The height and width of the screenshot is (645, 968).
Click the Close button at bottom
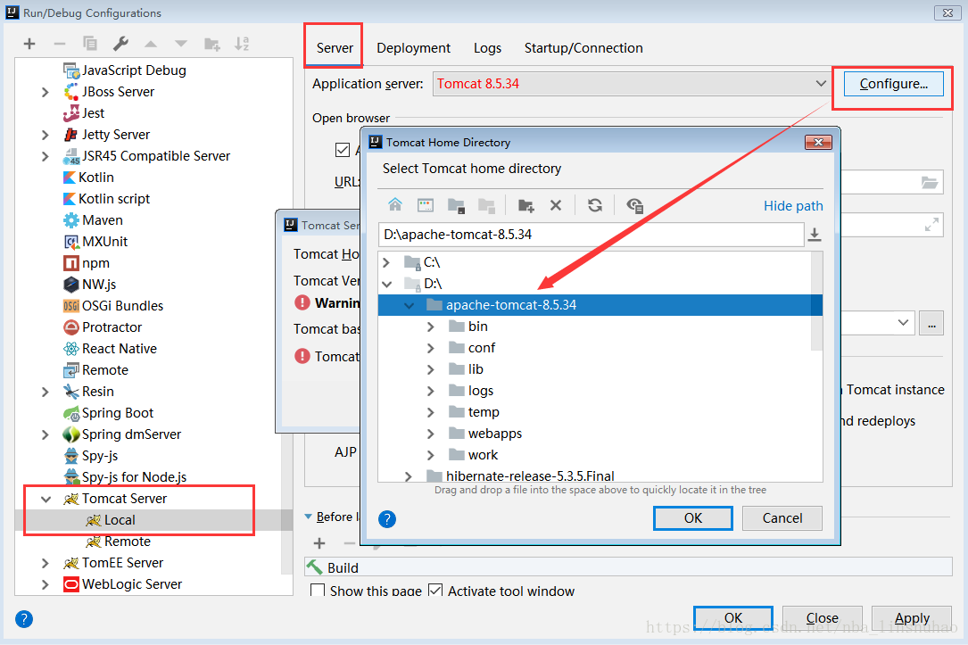pyautogui.click(x=823, y=618)
